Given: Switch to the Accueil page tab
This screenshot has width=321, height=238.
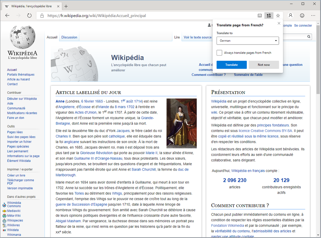Looking at the screenshot, I should point(52,37).
